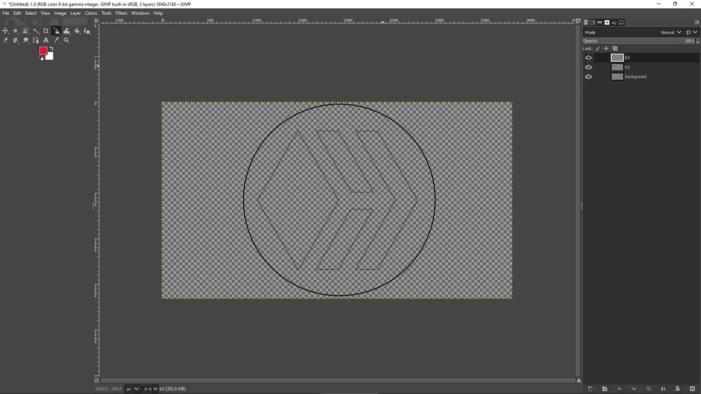Screen dimensions: 701x394
Task: Open the Layer menu
Action: coord(76,13)
